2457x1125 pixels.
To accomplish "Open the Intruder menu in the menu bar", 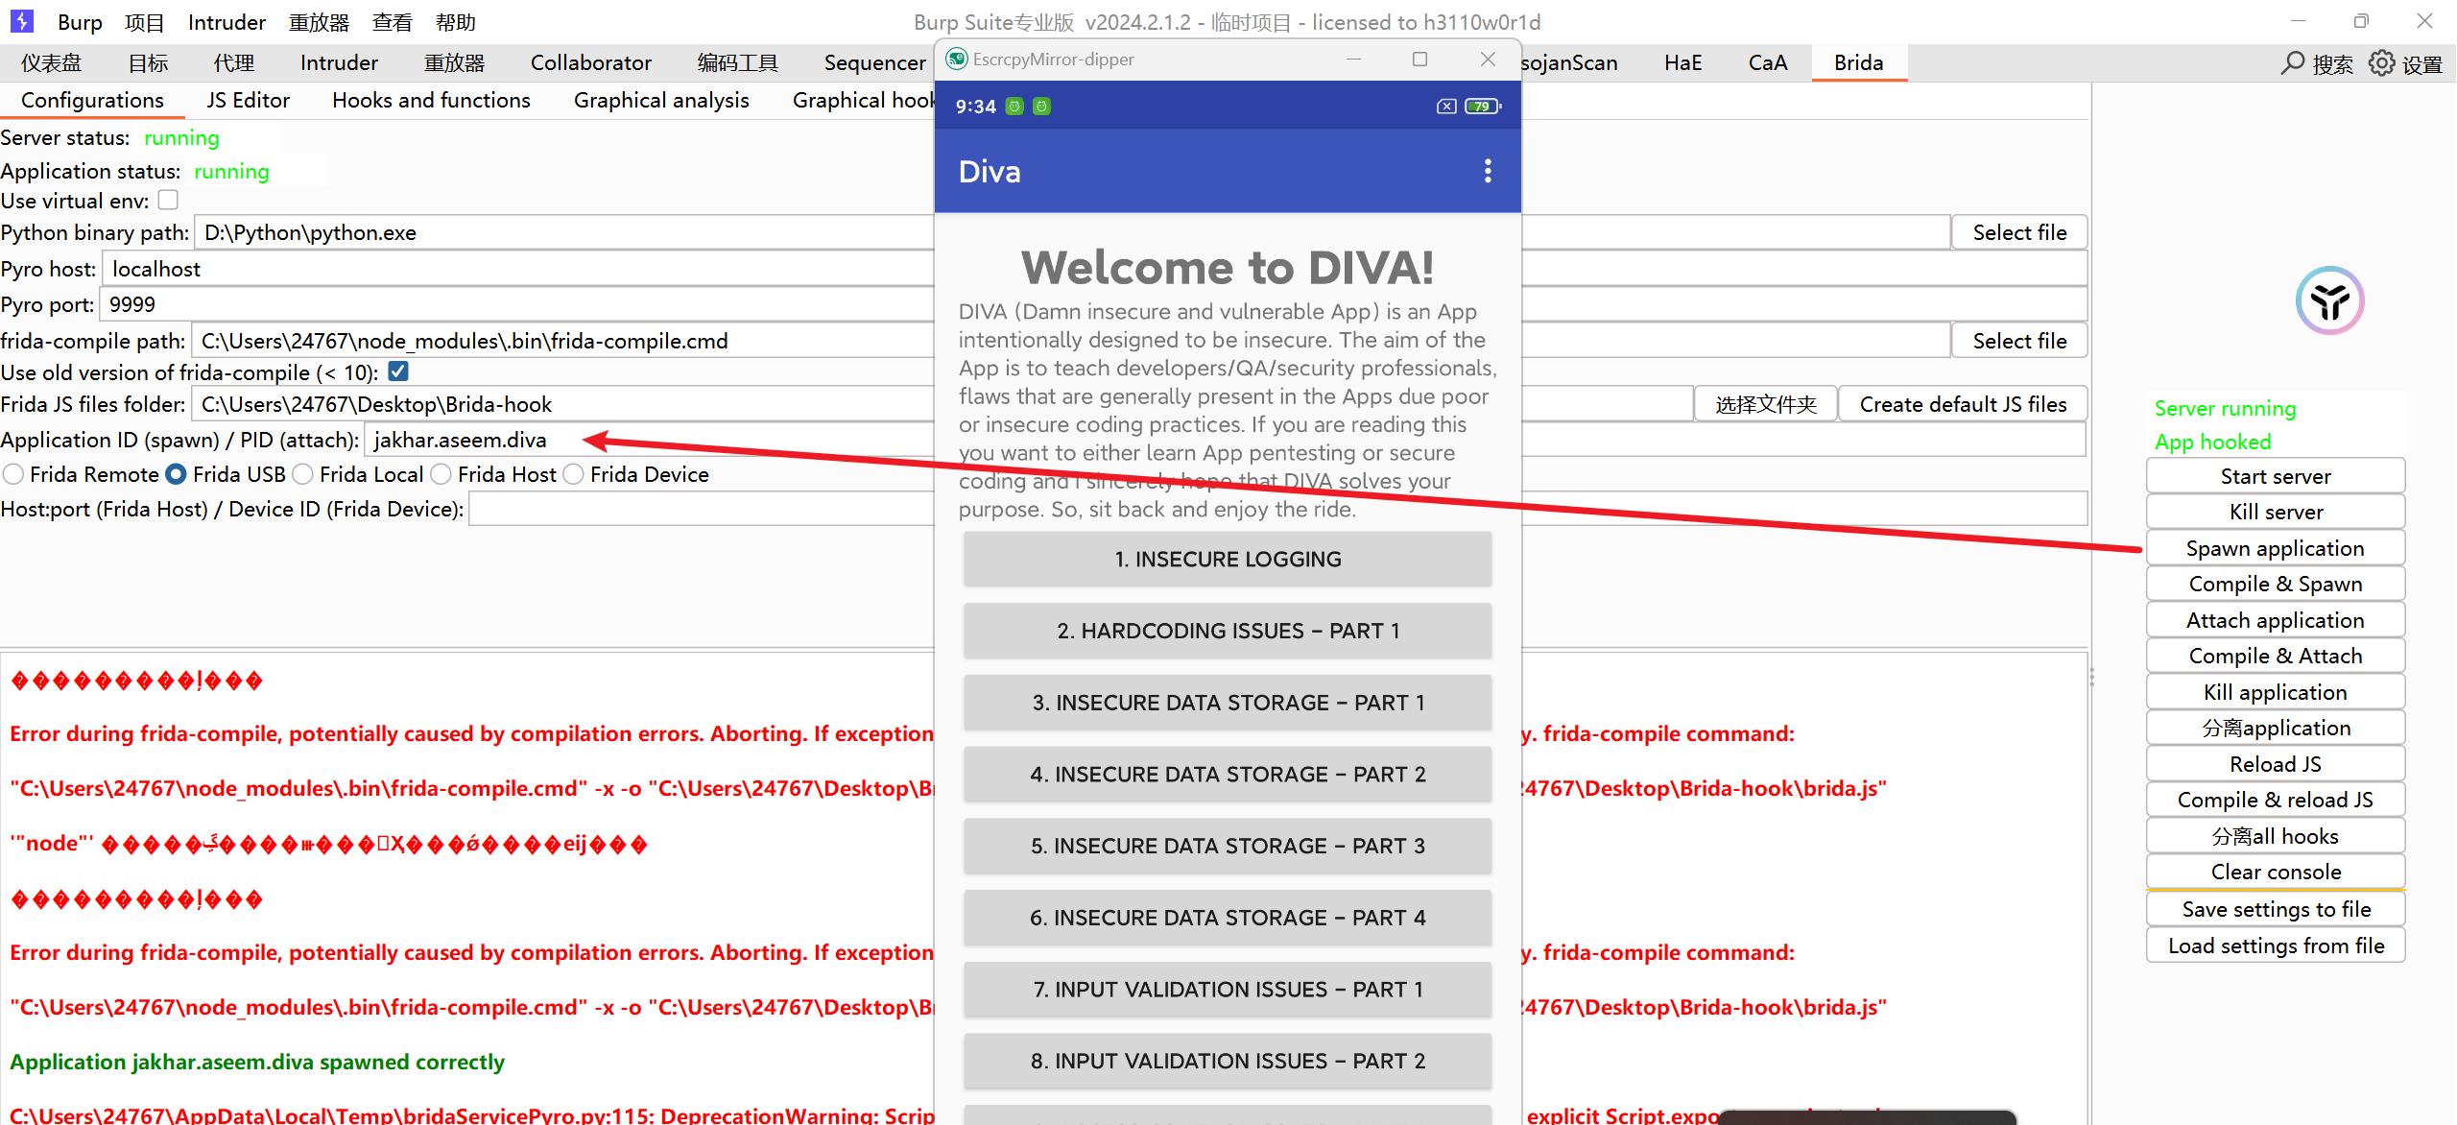I will pyautogui.click(x=227, y=22).
